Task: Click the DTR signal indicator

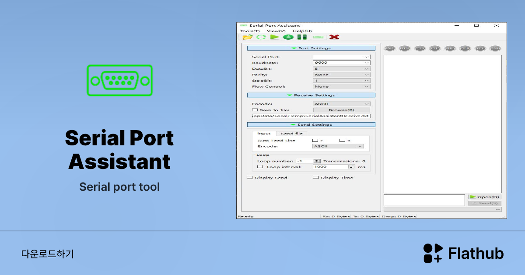Action: tap(464, 48)
